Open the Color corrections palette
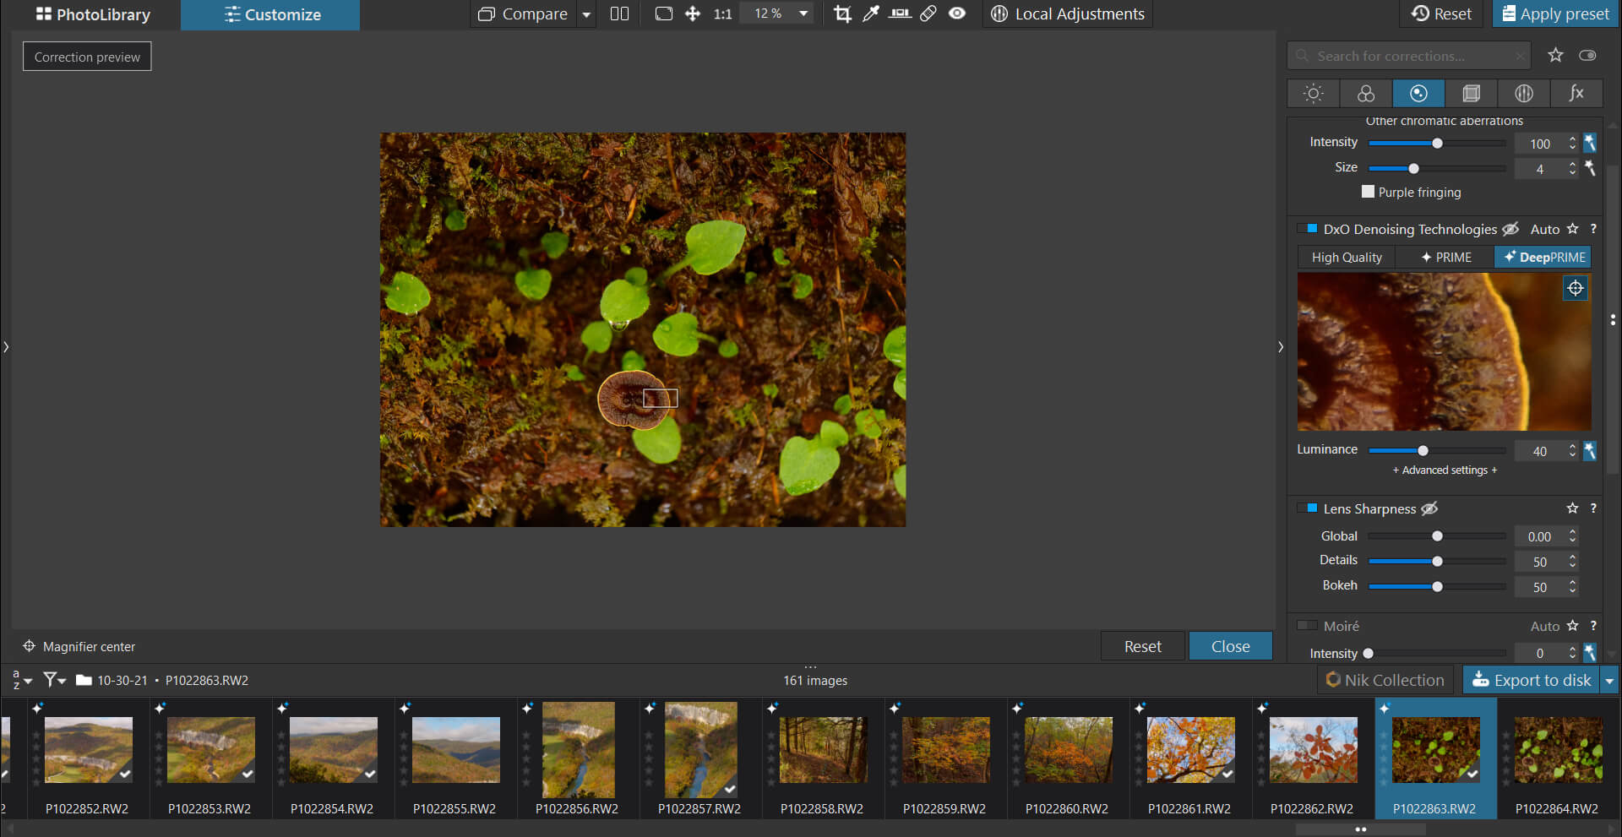 coord(1366,93)
